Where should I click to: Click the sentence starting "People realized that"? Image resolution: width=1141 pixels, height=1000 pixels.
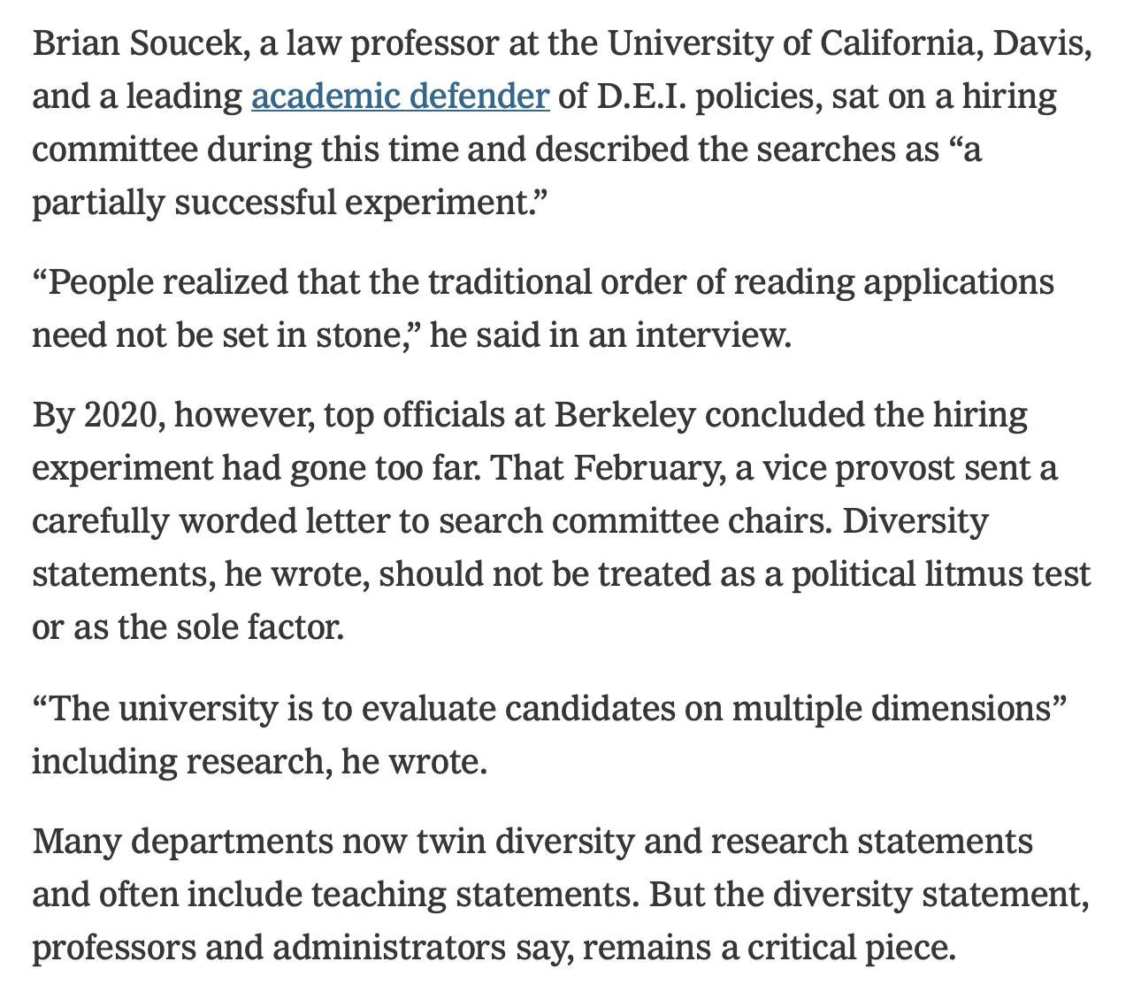542,283
